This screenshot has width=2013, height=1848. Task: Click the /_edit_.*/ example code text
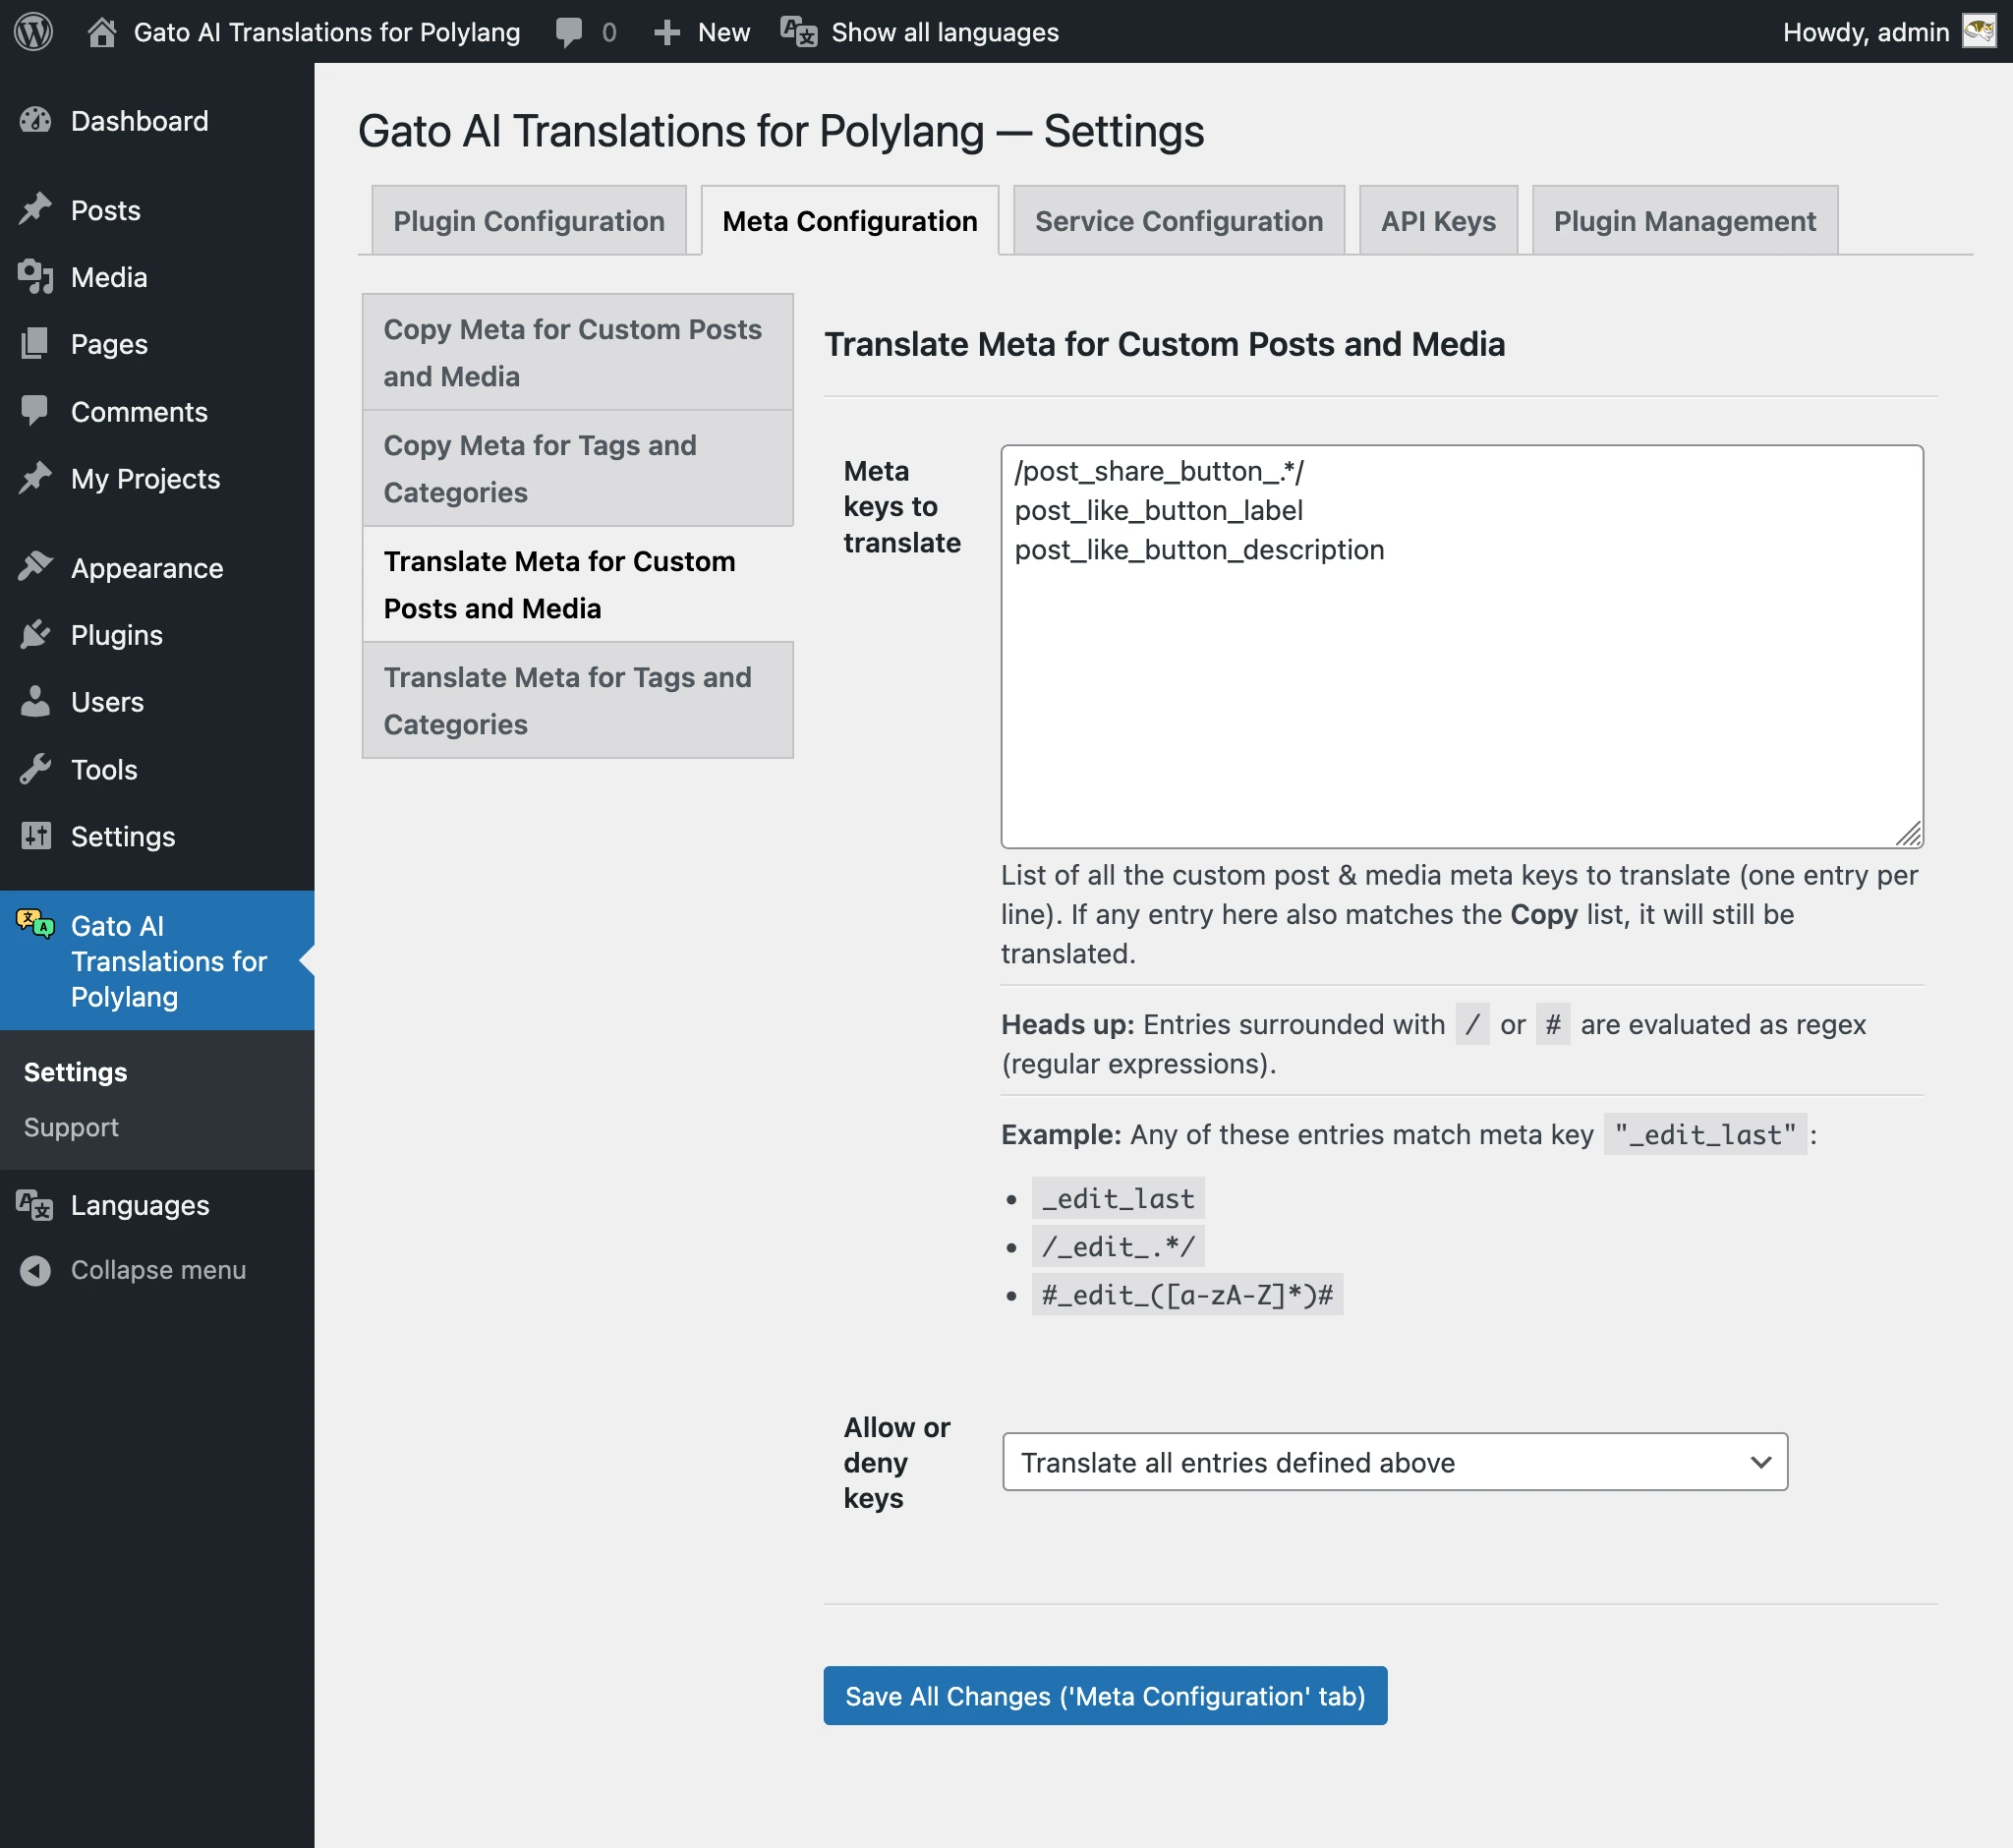pos(1118,1247)
